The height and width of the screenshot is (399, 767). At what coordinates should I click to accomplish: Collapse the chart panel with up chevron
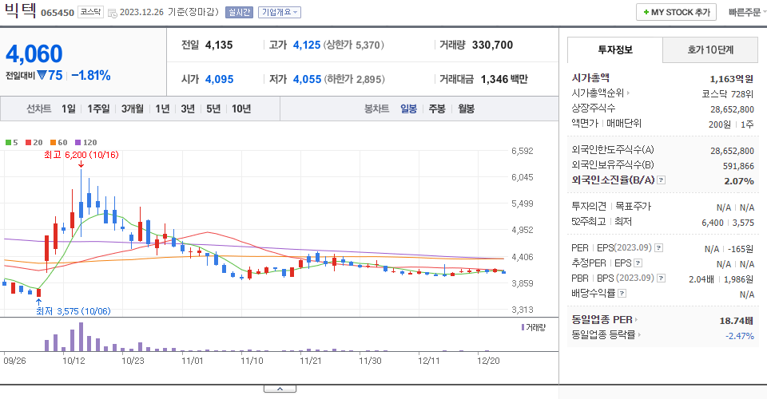pos(280,389)
